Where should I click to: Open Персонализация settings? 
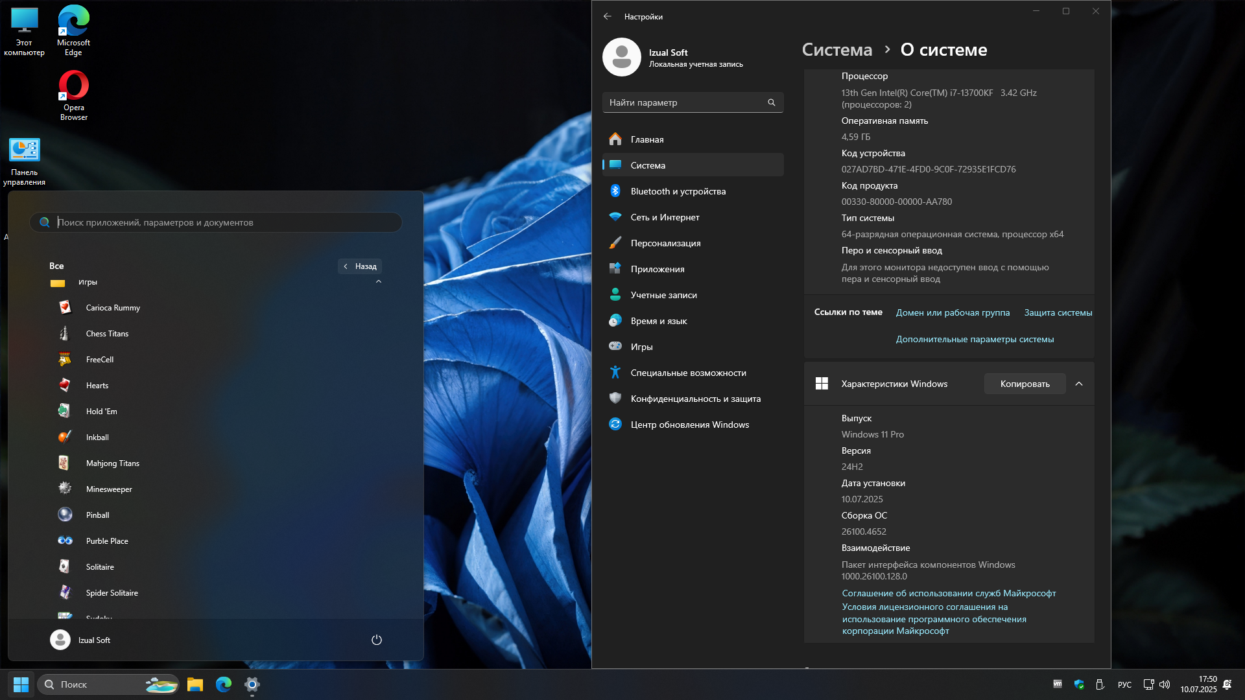[693, 243]
